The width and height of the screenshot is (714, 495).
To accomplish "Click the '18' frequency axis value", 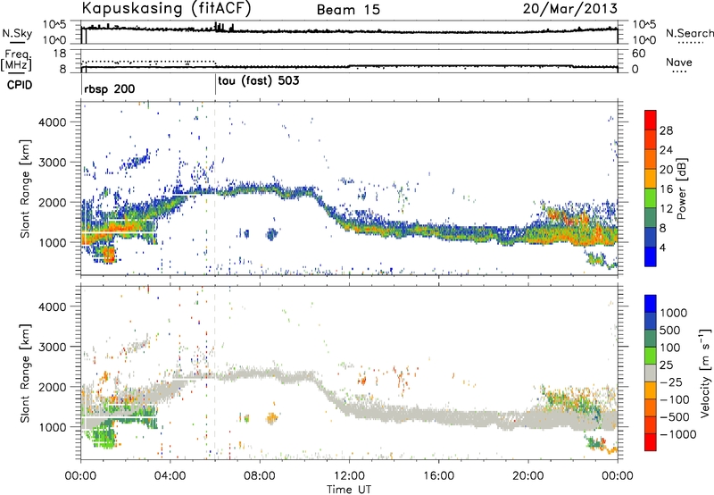I will (60, 54).
